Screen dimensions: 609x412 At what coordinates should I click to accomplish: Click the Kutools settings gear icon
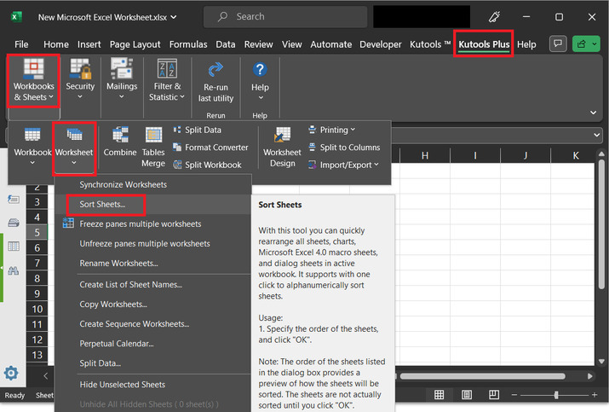click(11, 373)
